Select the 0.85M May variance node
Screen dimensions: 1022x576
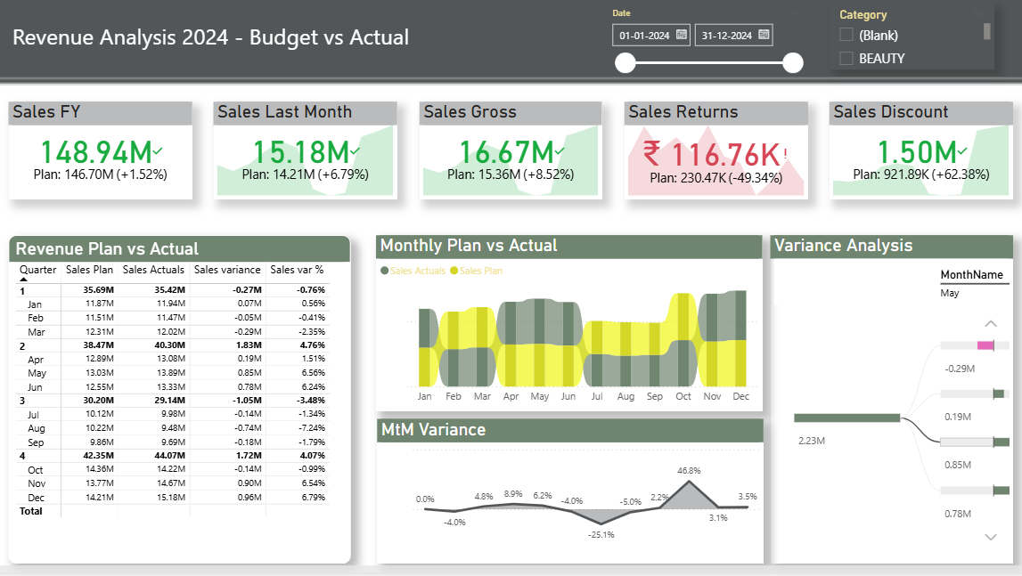[974, 442]
